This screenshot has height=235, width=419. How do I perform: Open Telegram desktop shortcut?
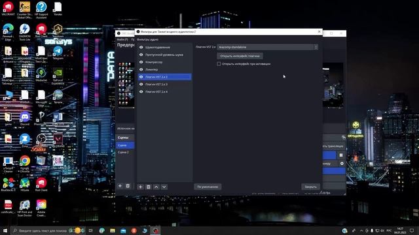pos(58,53)
